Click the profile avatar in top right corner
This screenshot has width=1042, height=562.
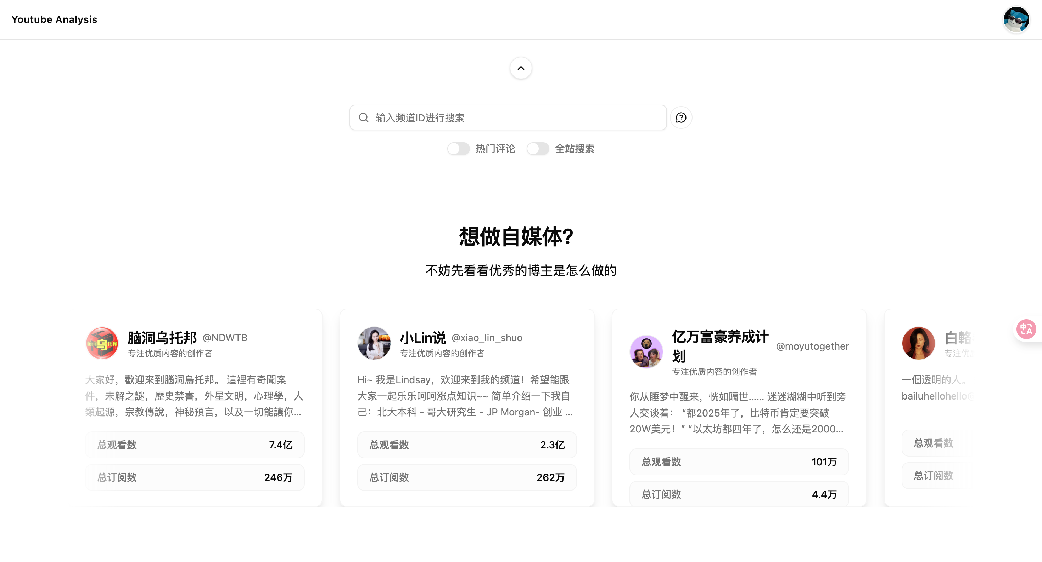(1016, 19)
